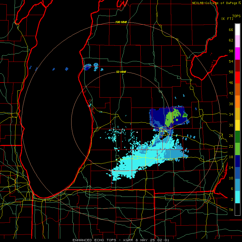Click the 14 legend value
Screen dimensions: 242x242
point(231,168)
